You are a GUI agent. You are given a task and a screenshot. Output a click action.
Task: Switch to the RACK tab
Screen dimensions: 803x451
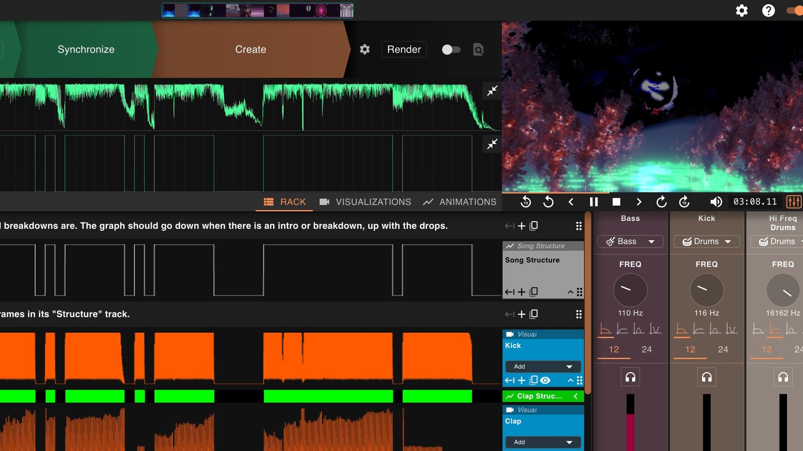click(285, 202)
